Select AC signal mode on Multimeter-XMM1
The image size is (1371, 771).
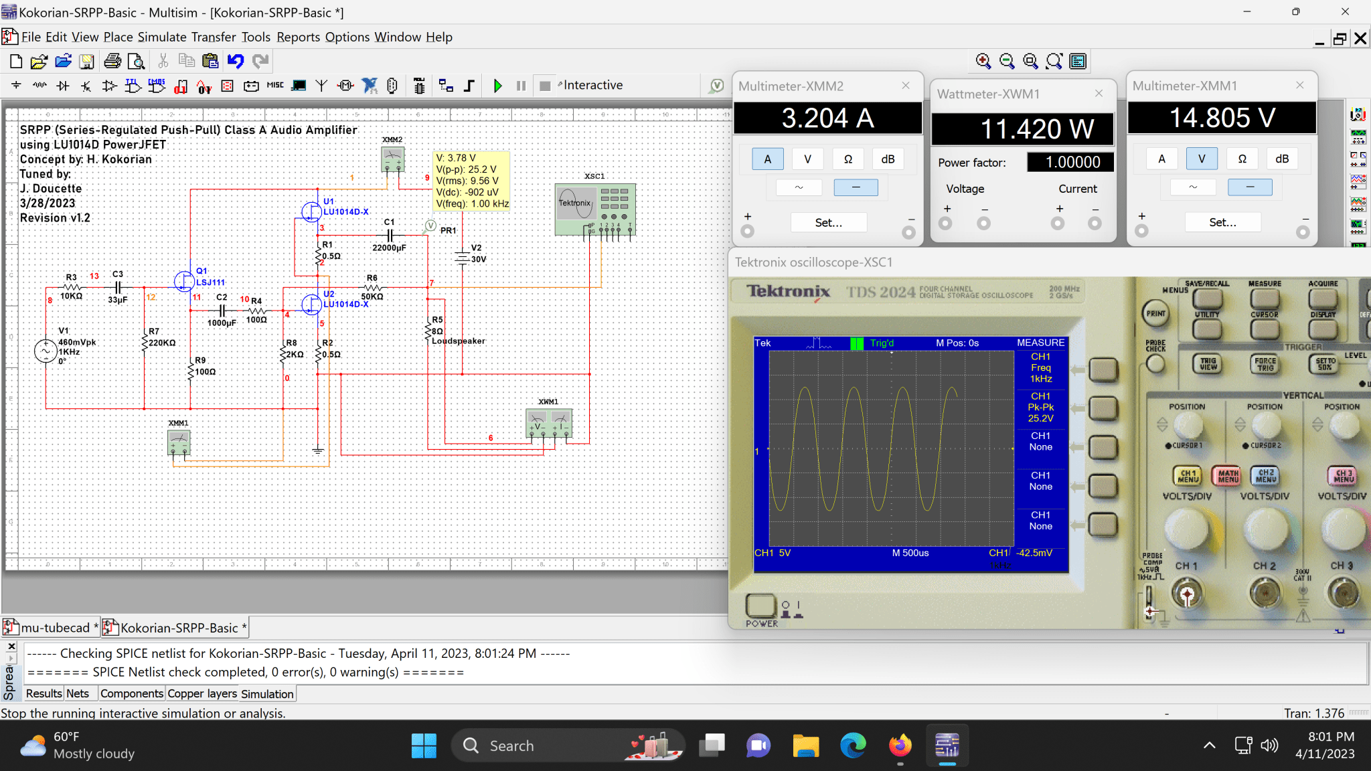(x=1193, y=187)
